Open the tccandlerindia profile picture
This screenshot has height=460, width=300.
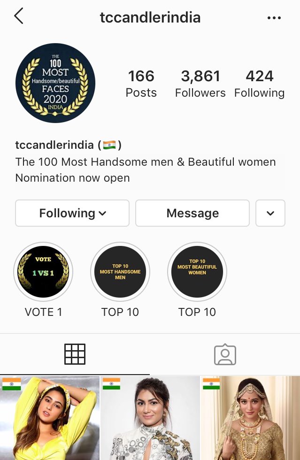coord(55,83)
